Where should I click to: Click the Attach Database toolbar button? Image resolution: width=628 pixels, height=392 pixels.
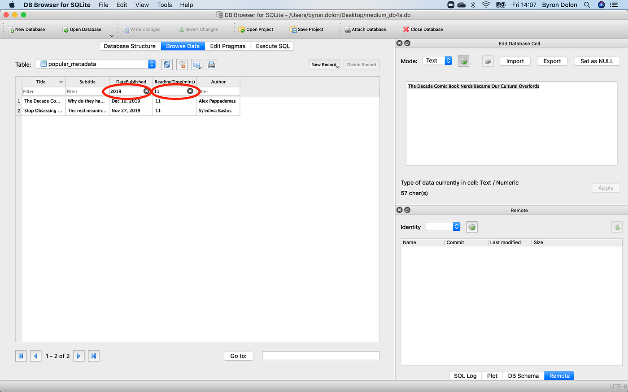click(x=365, y=30)
